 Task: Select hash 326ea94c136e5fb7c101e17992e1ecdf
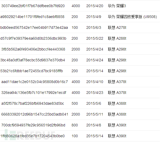(34, 93)
